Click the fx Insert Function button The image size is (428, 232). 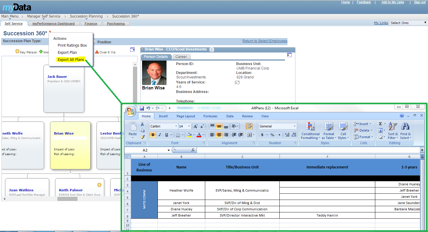pos(193,150)
